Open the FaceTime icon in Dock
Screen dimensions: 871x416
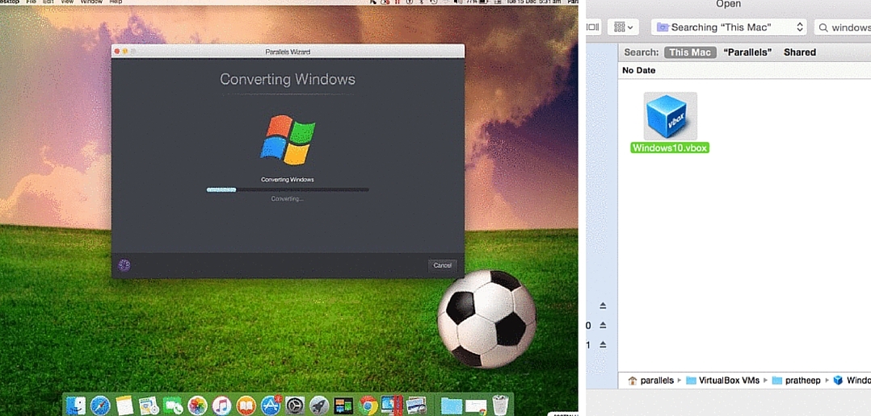click(x=173, y=406)
